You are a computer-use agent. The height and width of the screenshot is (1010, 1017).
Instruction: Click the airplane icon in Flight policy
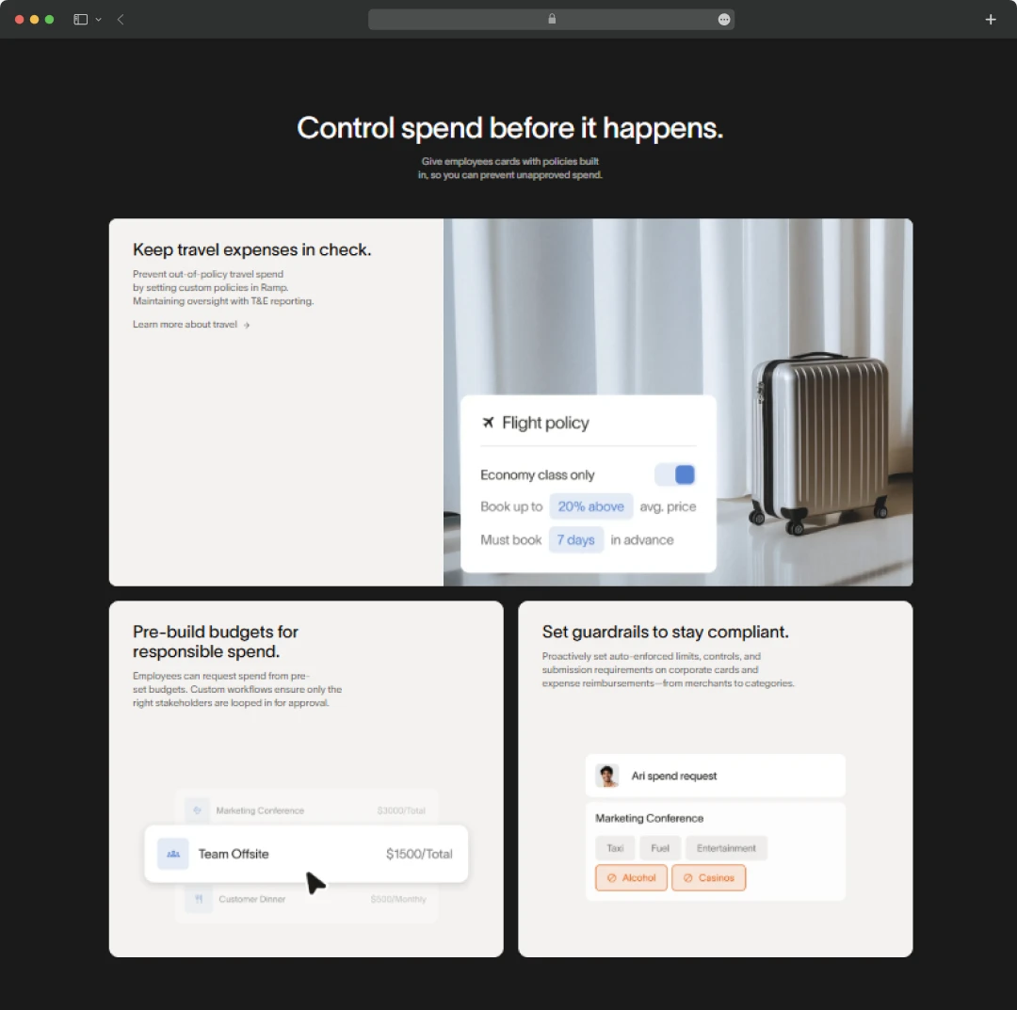[489, 423]
